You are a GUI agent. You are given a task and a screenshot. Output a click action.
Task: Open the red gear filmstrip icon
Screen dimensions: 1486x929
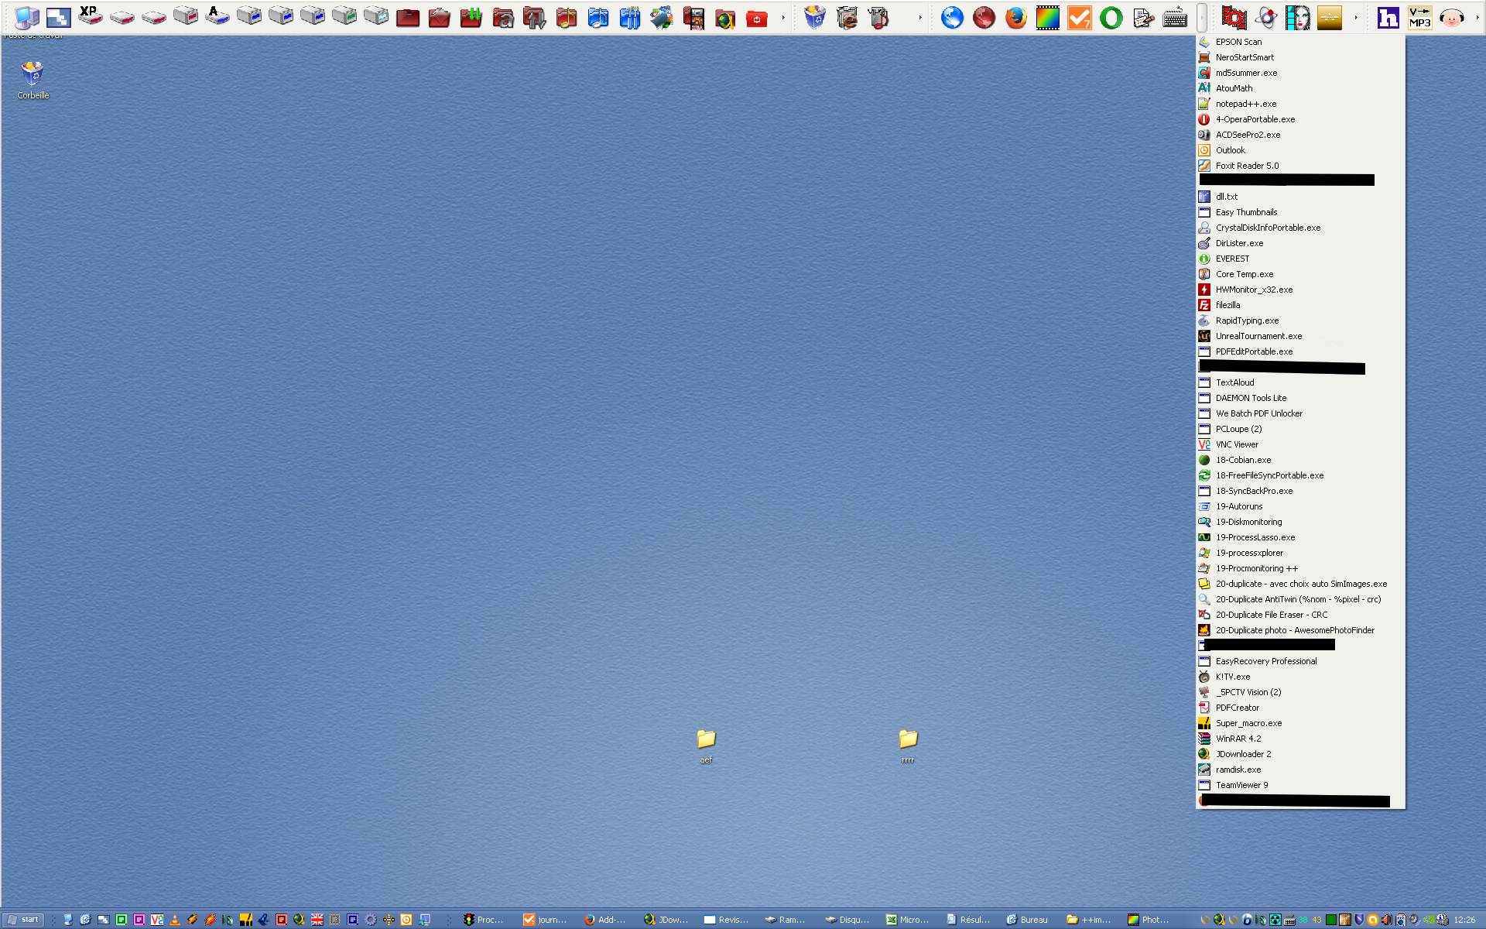[1234, 17]
